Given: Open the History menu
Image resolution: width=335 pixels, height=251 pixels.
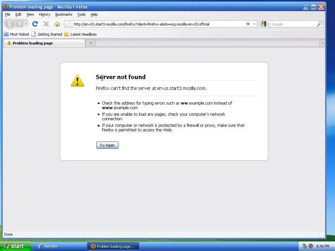Looking at the screenshot, I should point(44,14).
